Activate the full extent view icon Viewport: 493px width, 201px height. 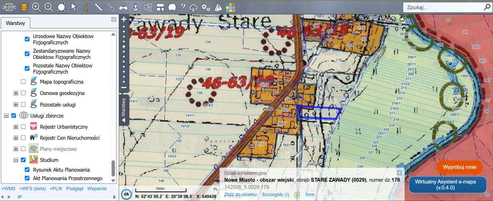click(61, 7)
